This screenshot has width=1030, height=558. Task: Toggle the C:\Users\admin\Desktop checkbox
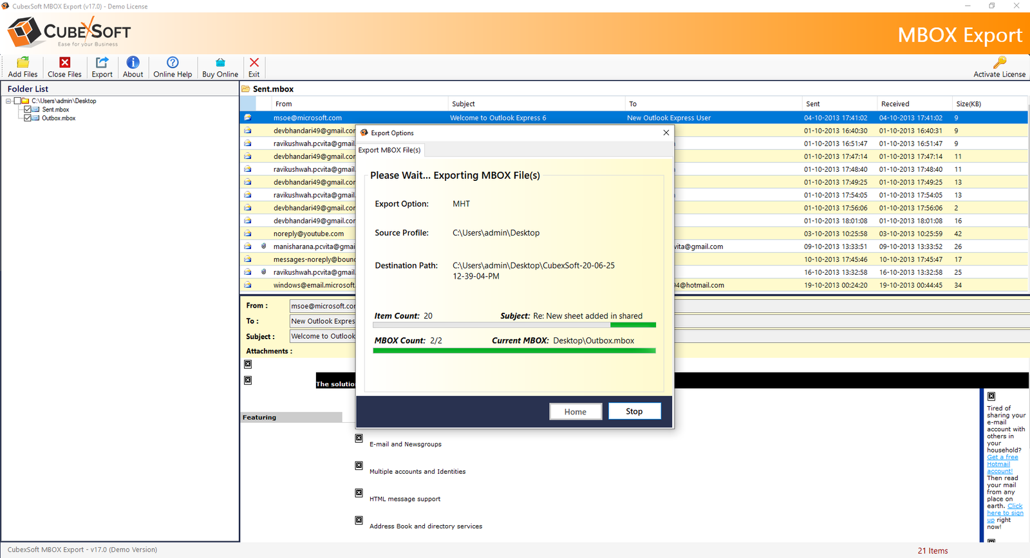click(17, 101)
